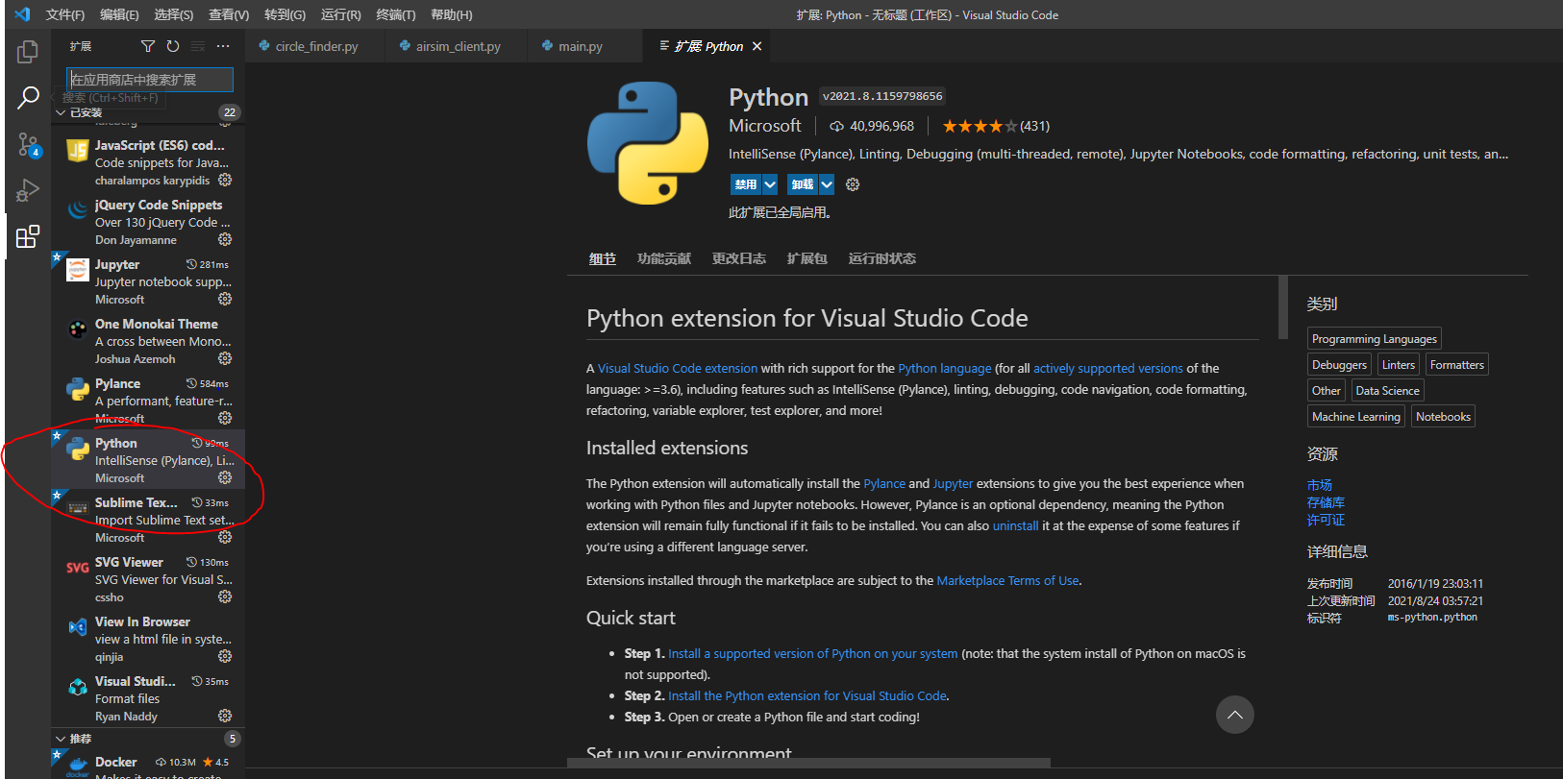Click the Data Science category tag
1563x779 pixels.
[1387, 391]
